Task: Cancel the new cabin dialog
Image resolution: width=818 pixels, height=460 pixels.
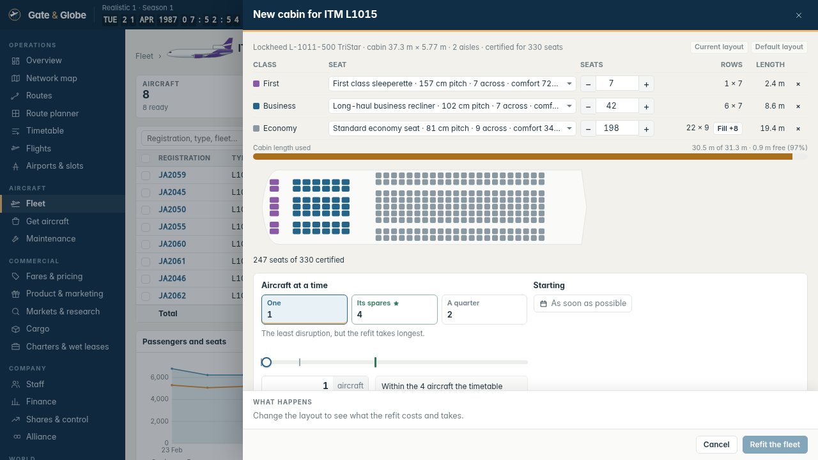Action: pyautogui.click(x=716, y=445)
